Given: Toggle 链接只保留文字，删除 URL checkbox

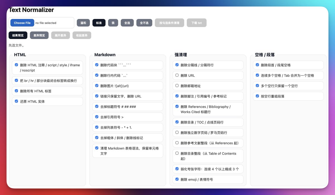Looking at the screenshot, I should pyautogui.click(x=97, y=96).
